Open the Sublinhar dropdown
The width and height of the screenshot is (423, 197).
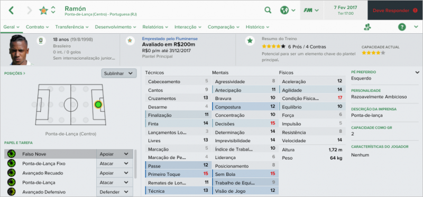click(119, 73)
